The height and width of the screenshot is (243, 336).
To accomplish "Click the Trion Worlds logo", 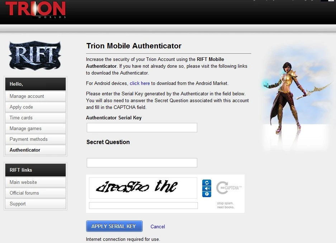I will pyautogui.click(x=36, y=9).
